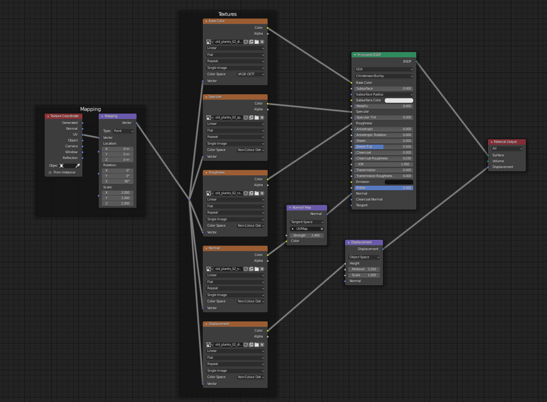Click the image browser dropdown icon on the Roughness node
The width and height of the screenshot is (547, 402).
coord(209,193)
